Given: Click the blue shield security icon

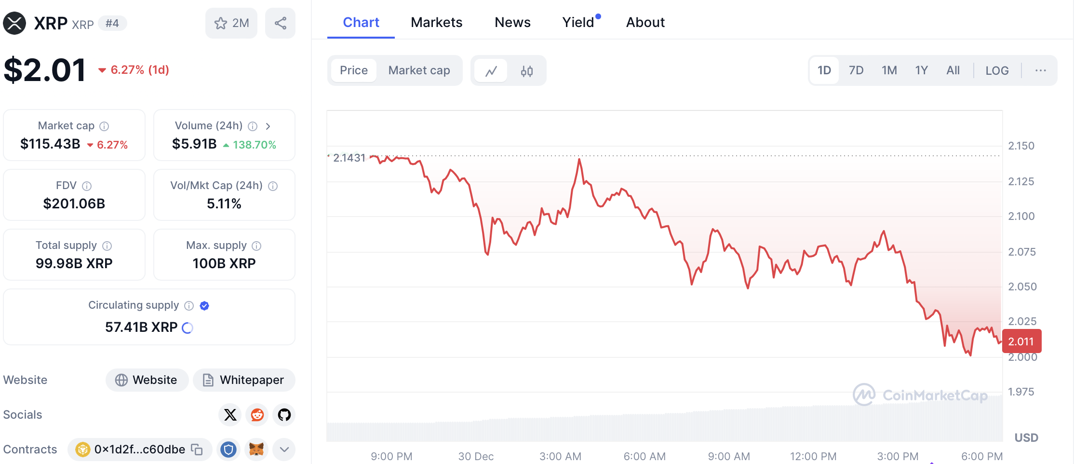Looking at the screenshot, I should click(228, 450).
